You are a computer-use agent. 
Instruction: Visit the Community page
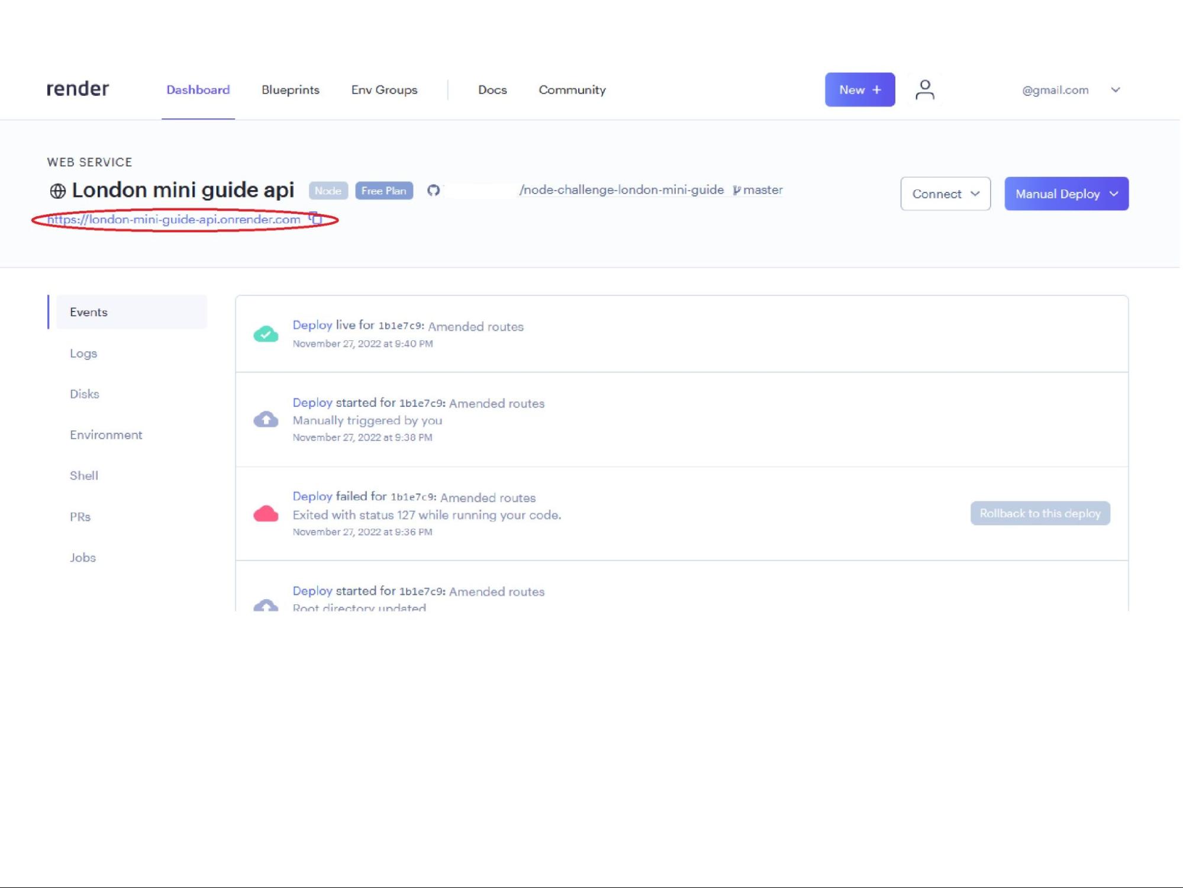click(x=572, y=90)
